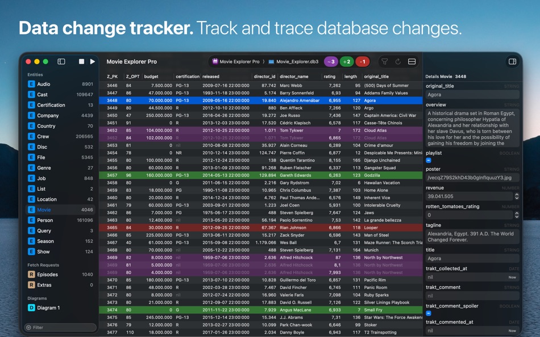The image size is (540, 337).
Task: Click Movie Explorer Pro breadcrumb item
Action: 236,61
